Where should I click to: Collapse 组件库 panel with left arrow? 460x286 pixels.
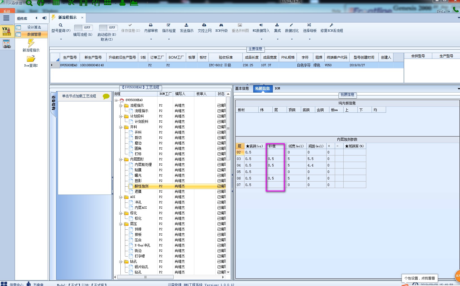pyautogui.click(x=36, y=18)
